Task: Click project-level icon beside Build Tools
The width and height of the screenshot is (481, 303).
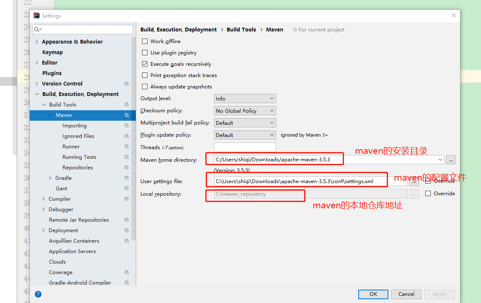Action: (127, 105)
